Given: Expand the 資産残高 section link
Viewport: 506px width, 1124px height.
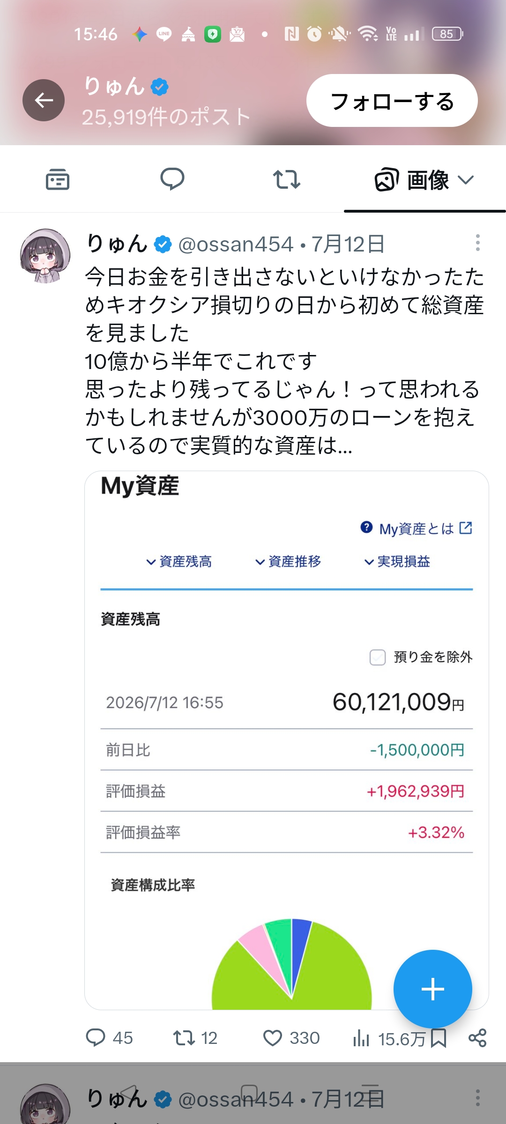Looking at the screenshot, I should click(179, 561).
